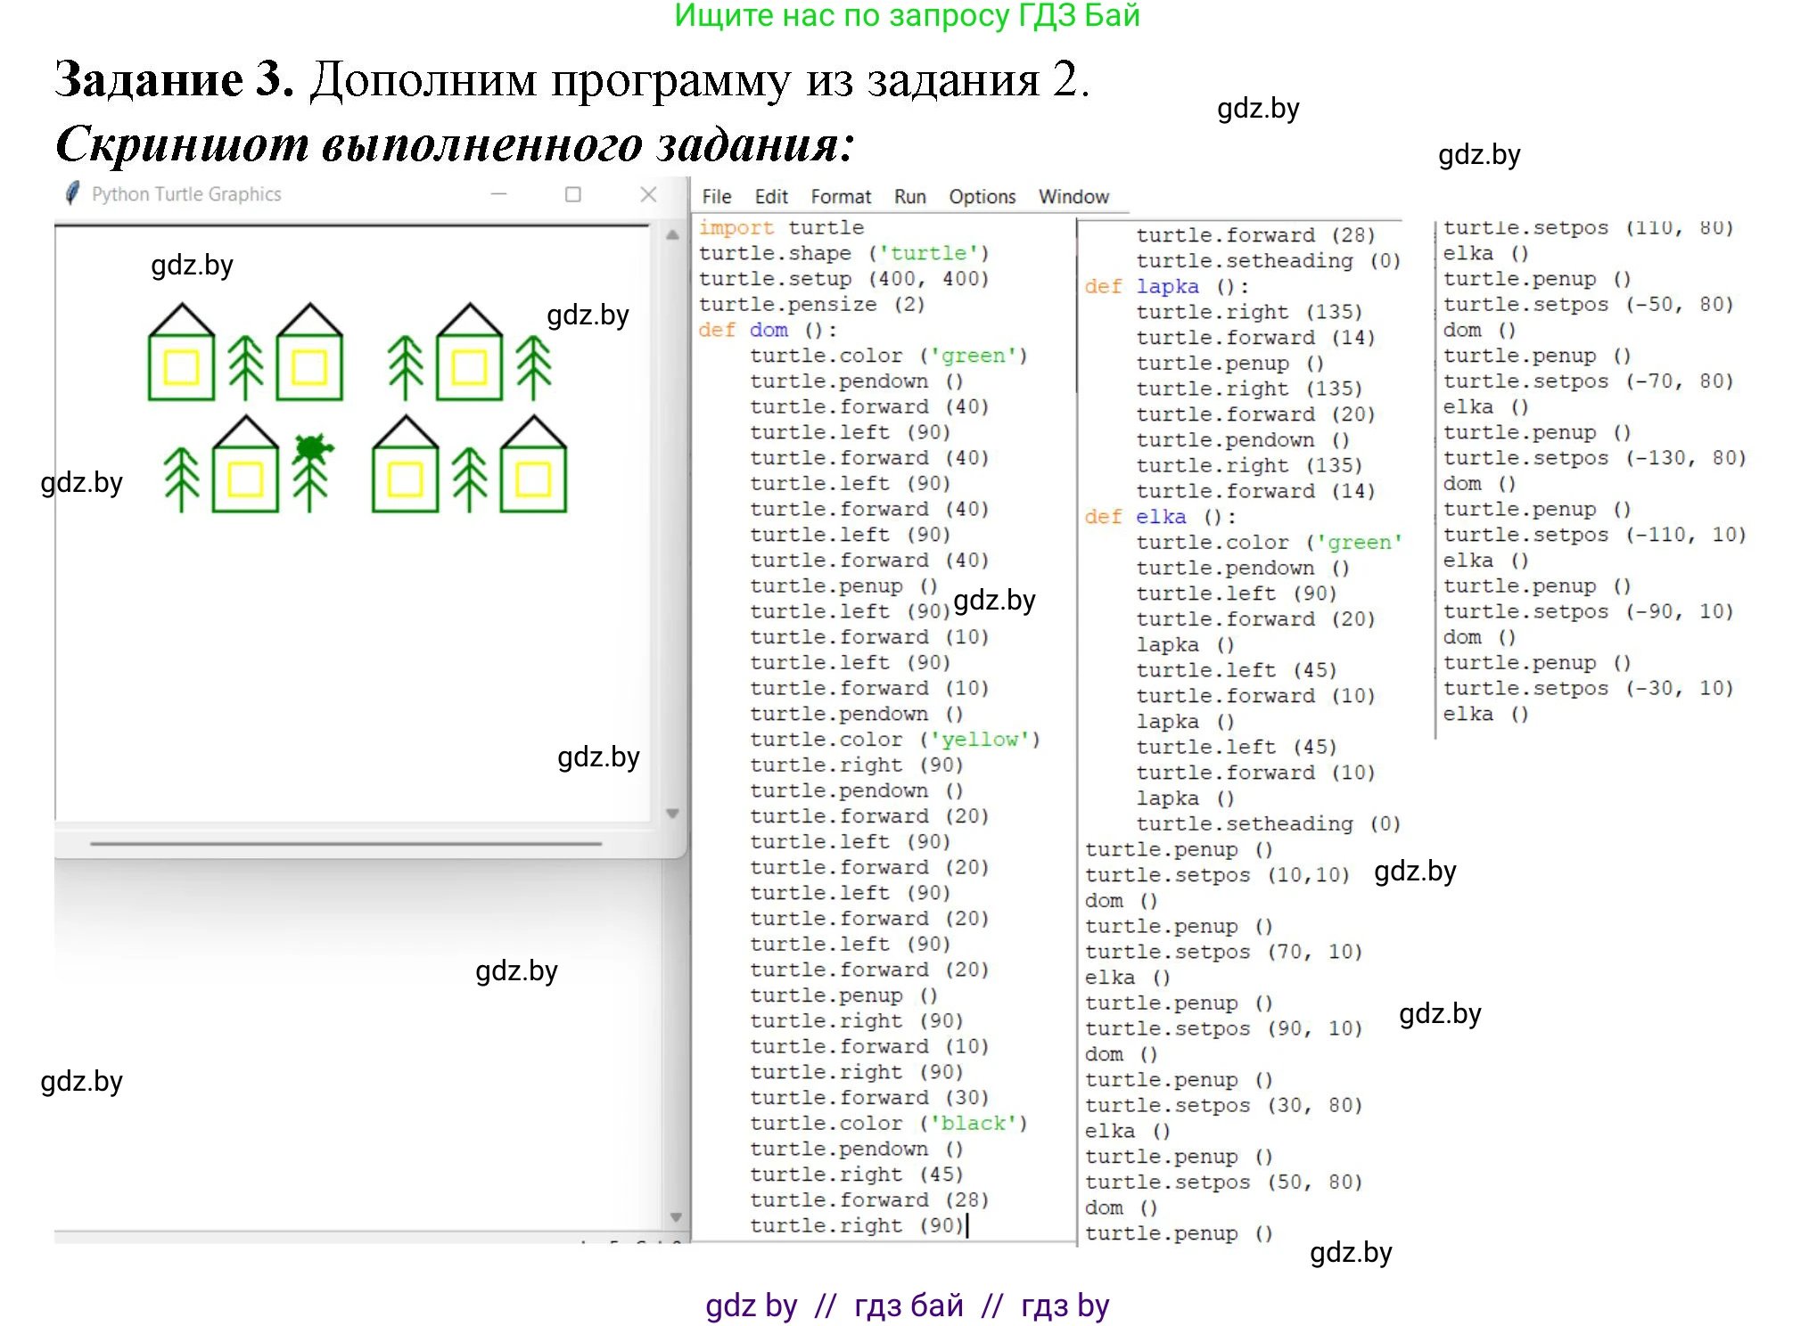The width and height of the screenshot is (1817, 1326).
Task: Click the Python feather icon in title bar
Action: pyautogui.click(x=73, y=192)
